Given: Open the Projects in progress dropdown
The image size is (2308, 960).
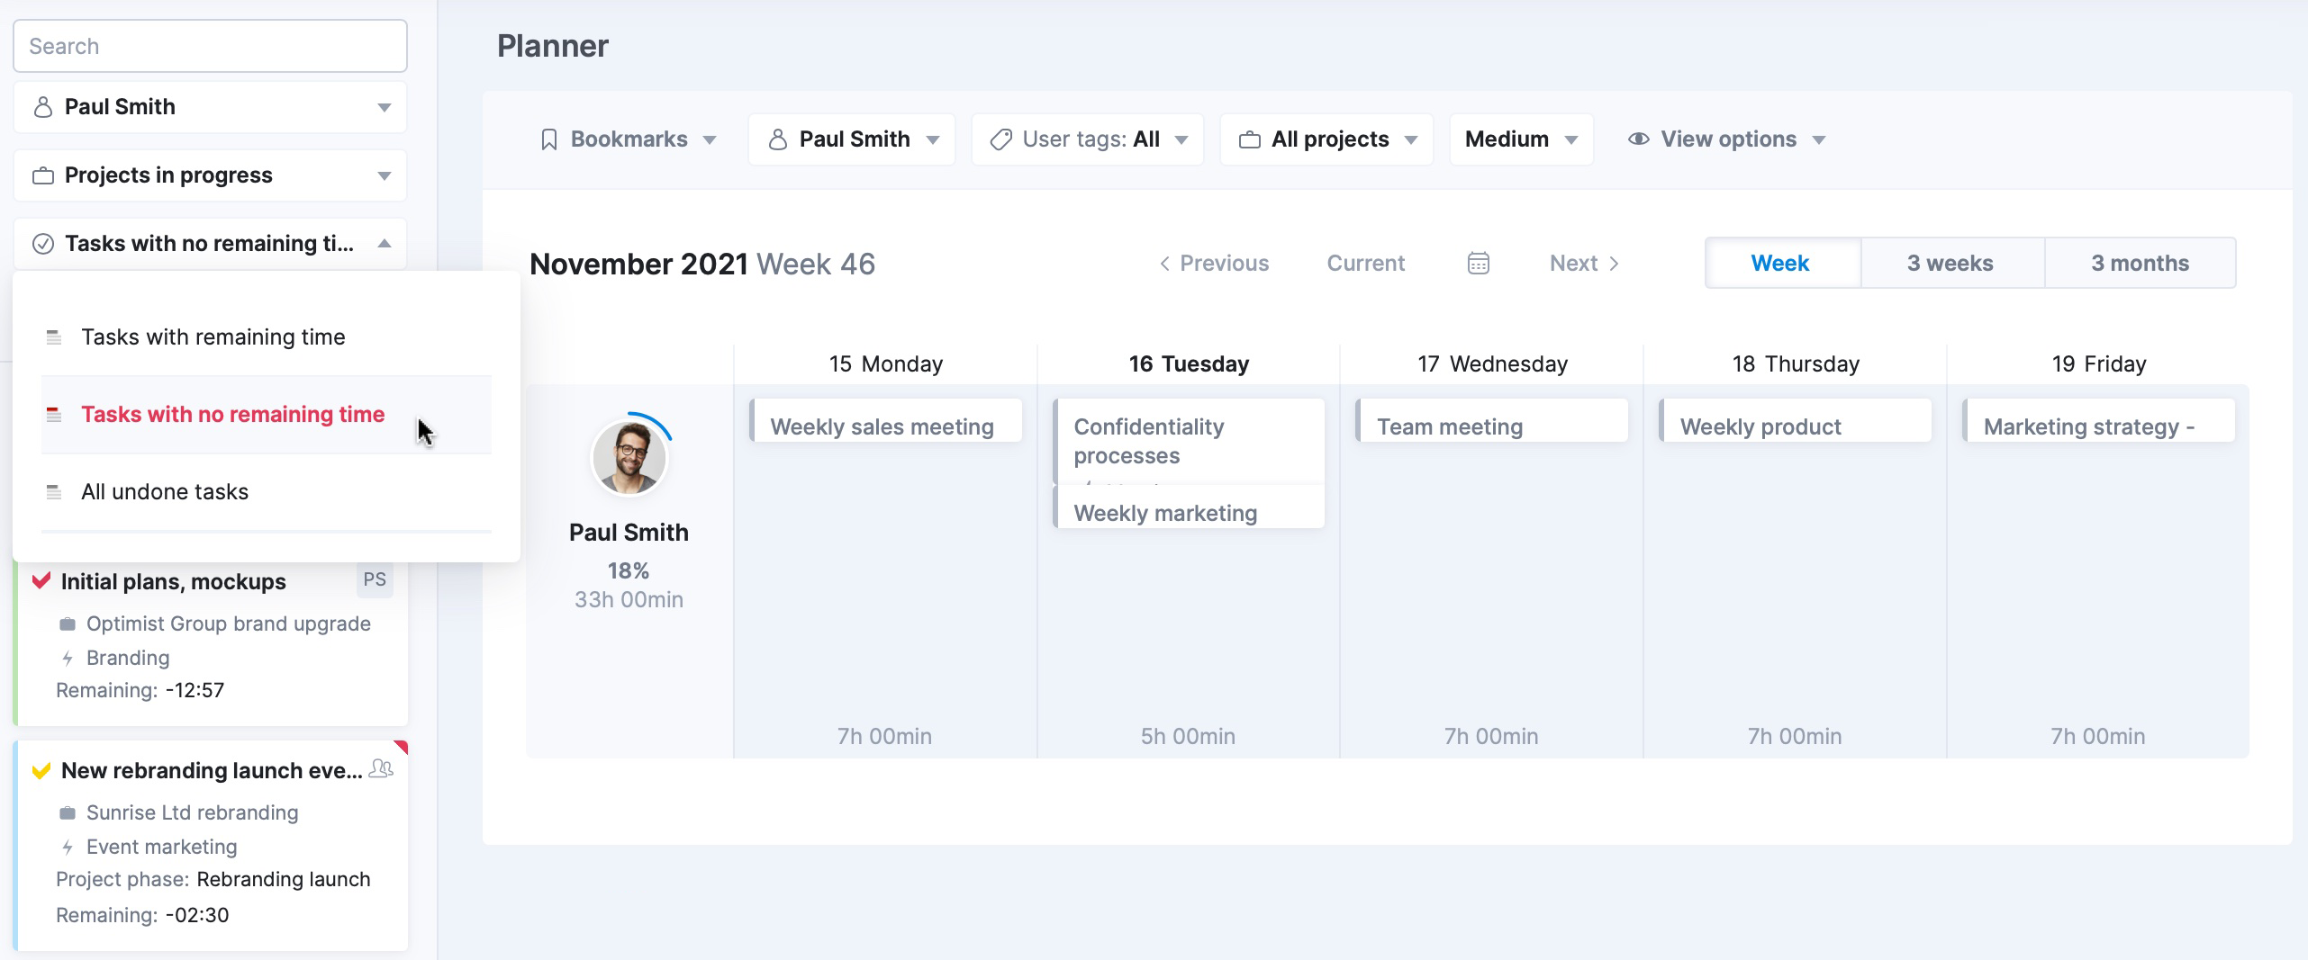Looking at the screenshot, I should pyautogui.click(x=210, y=175).
